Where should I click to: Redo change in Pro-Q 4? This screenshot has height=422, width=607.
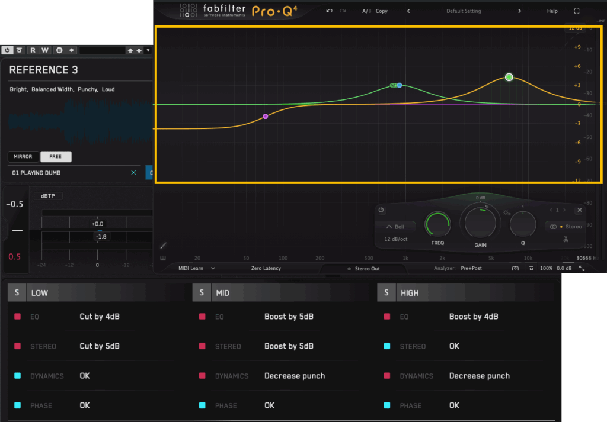click(343, 11)
